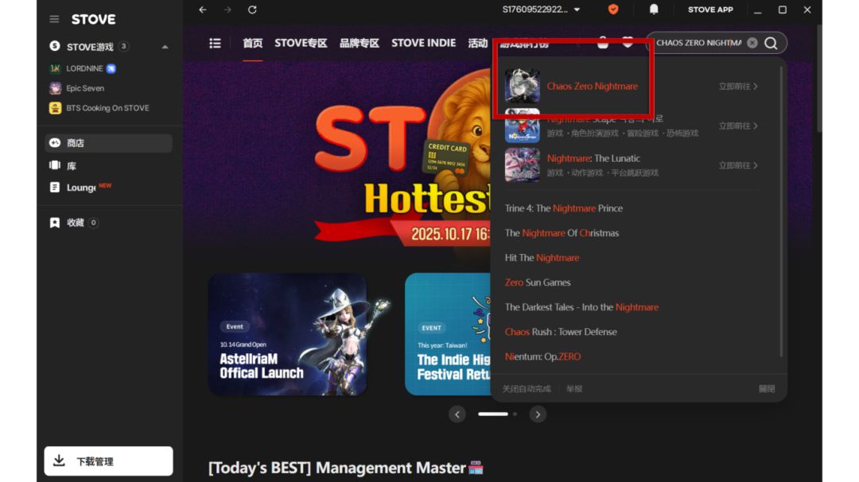
Task: Go to Chaos Zero Nightmare via 立即前往
Action: 738,87
